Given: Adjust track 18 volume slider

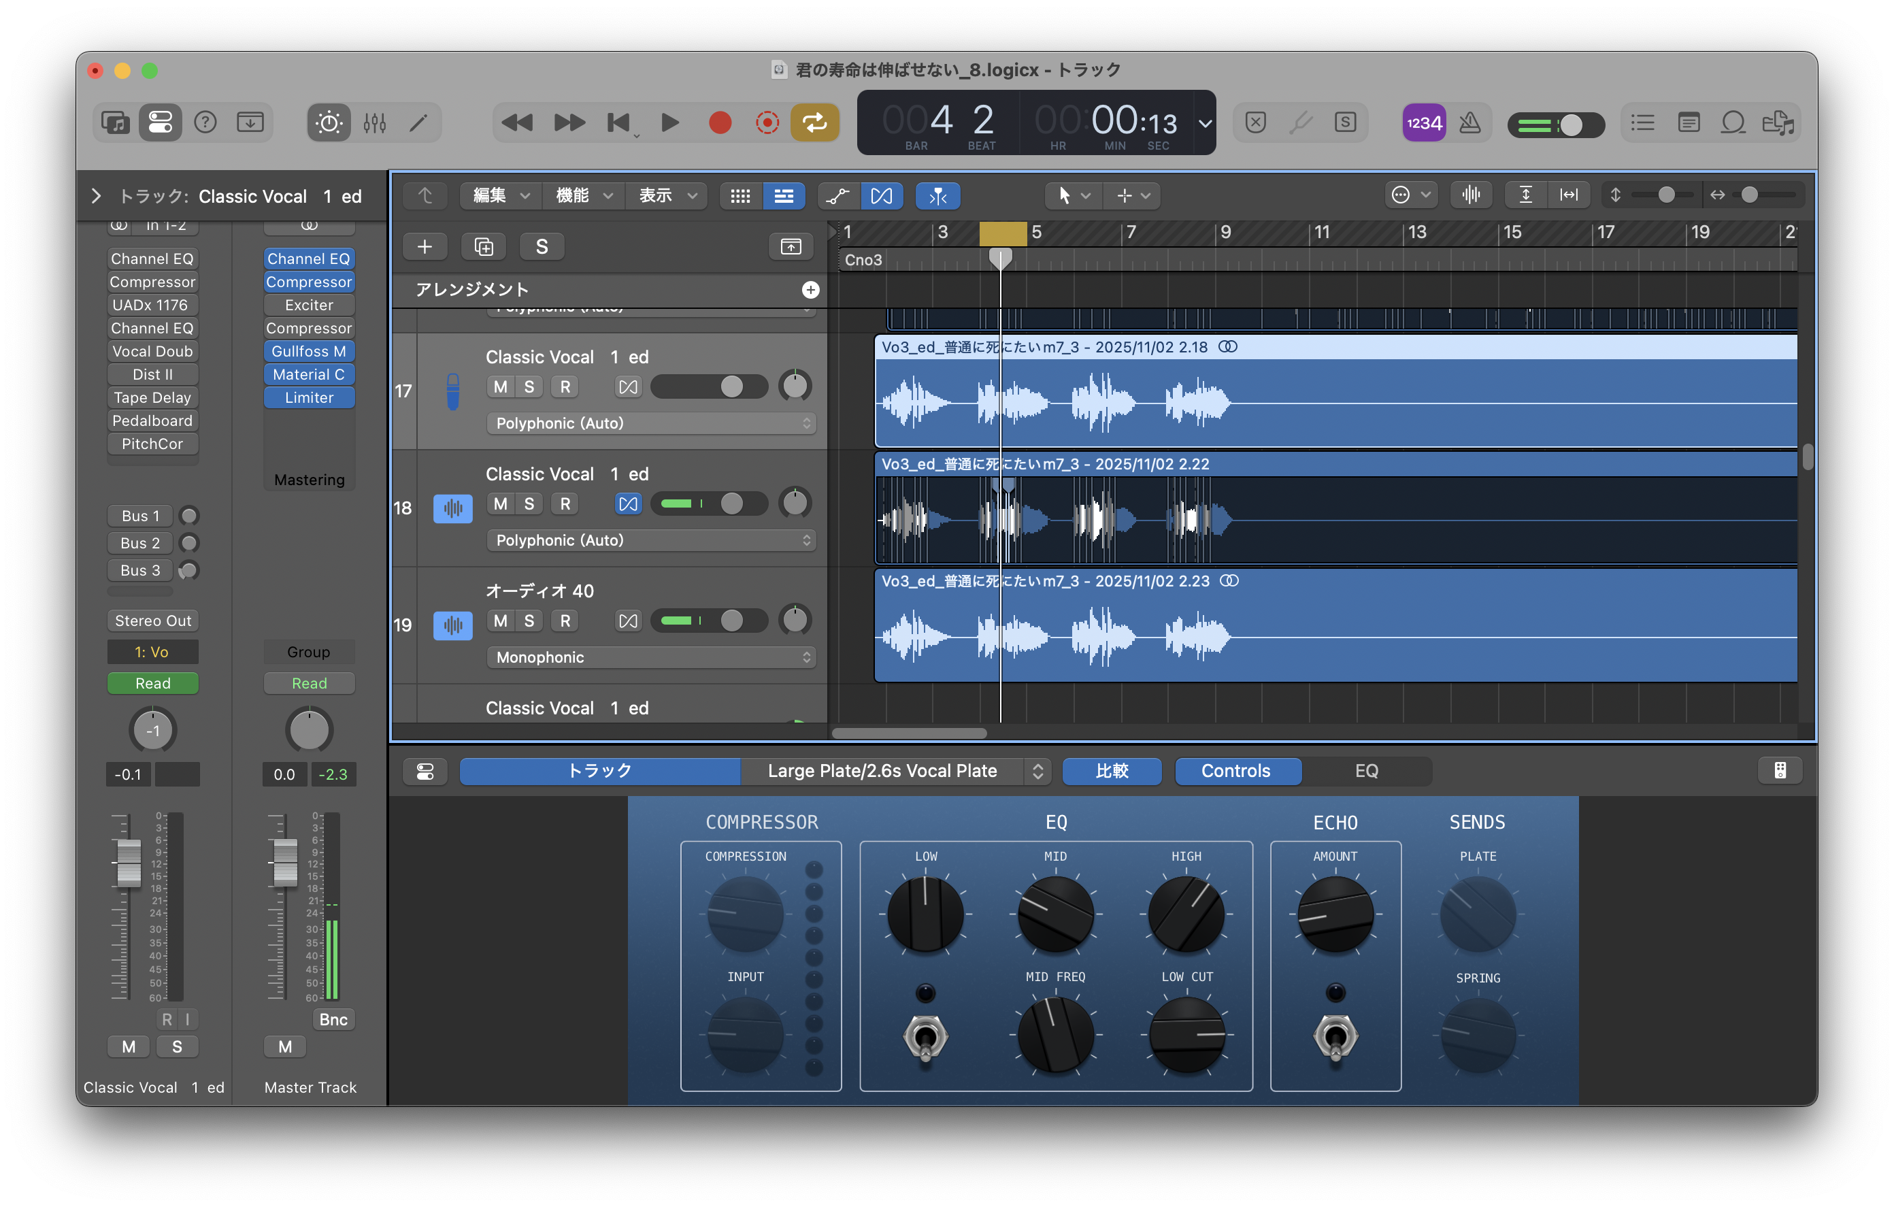Looking at the screenshot, I should (731, 503).
